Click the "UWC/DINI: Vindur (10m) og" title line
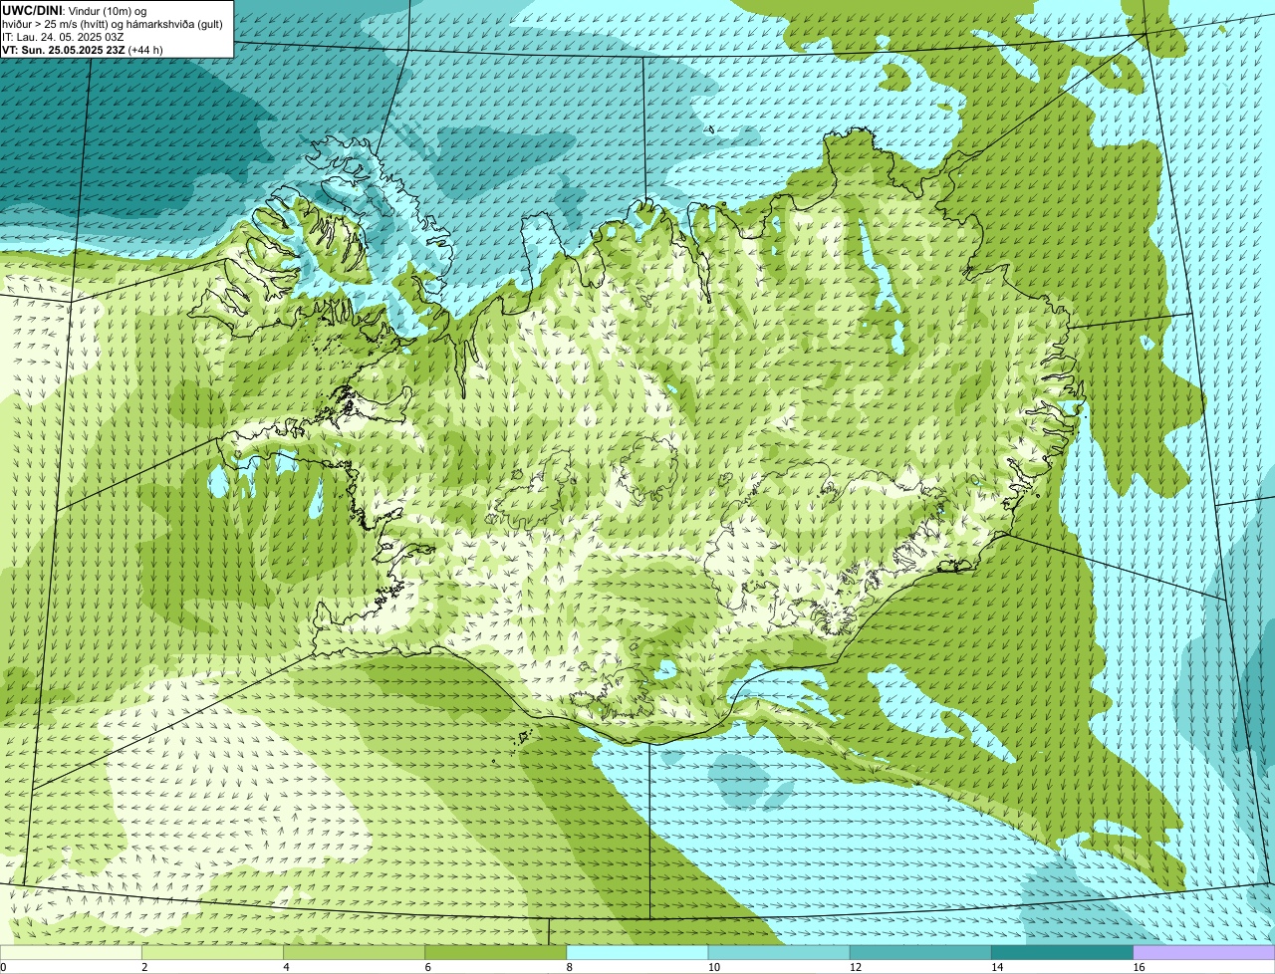This screenshot has height=974, width=1275. [74, 10]
